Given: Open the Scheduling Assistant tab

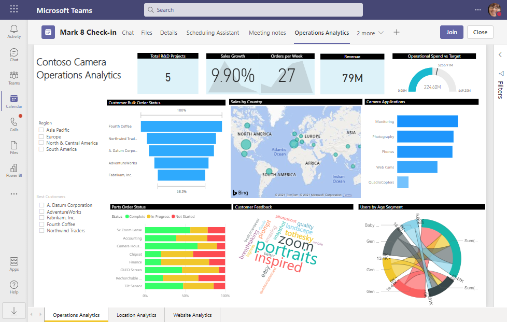Looking at the screenshot, I should pos(213,33).
